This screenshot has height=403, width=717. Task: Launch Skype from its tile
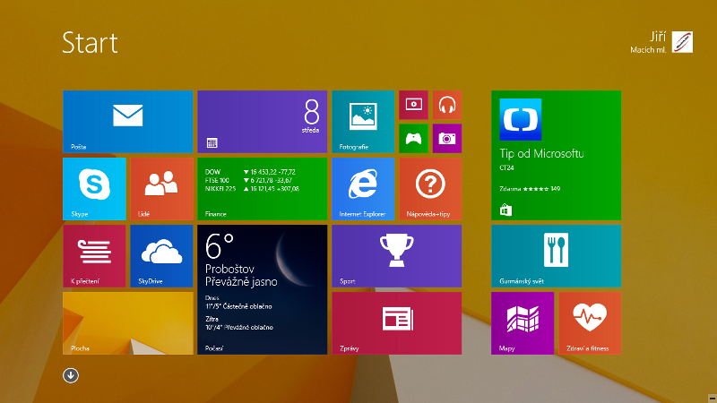coord(94,188)
